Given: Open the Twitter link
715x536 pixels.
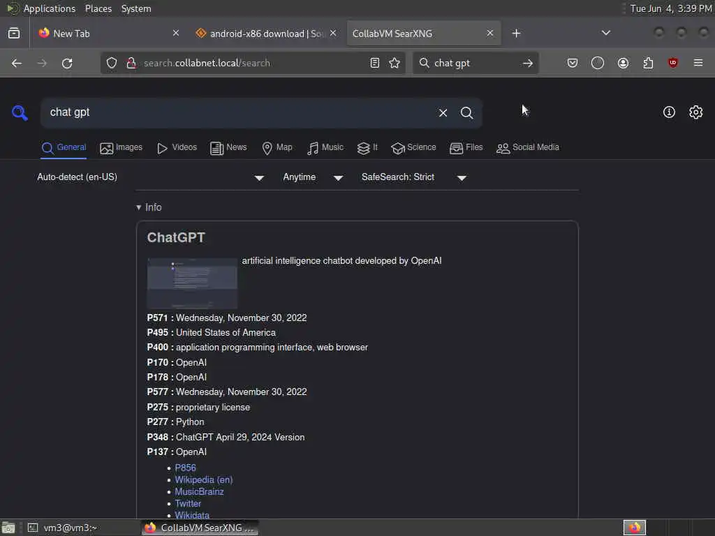Looking at the screenshot, I should click(188, 504).
